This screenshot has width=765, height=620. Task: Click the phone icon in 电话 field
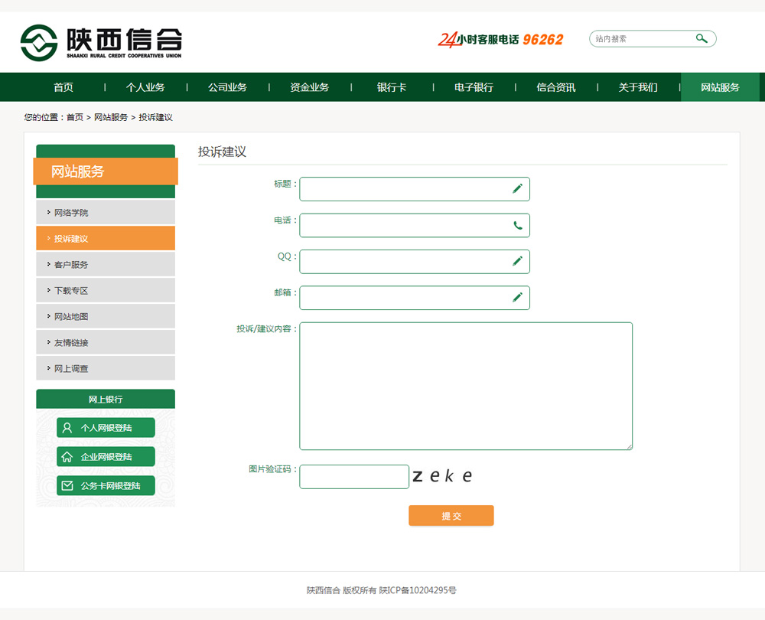(x=517, y=225)
